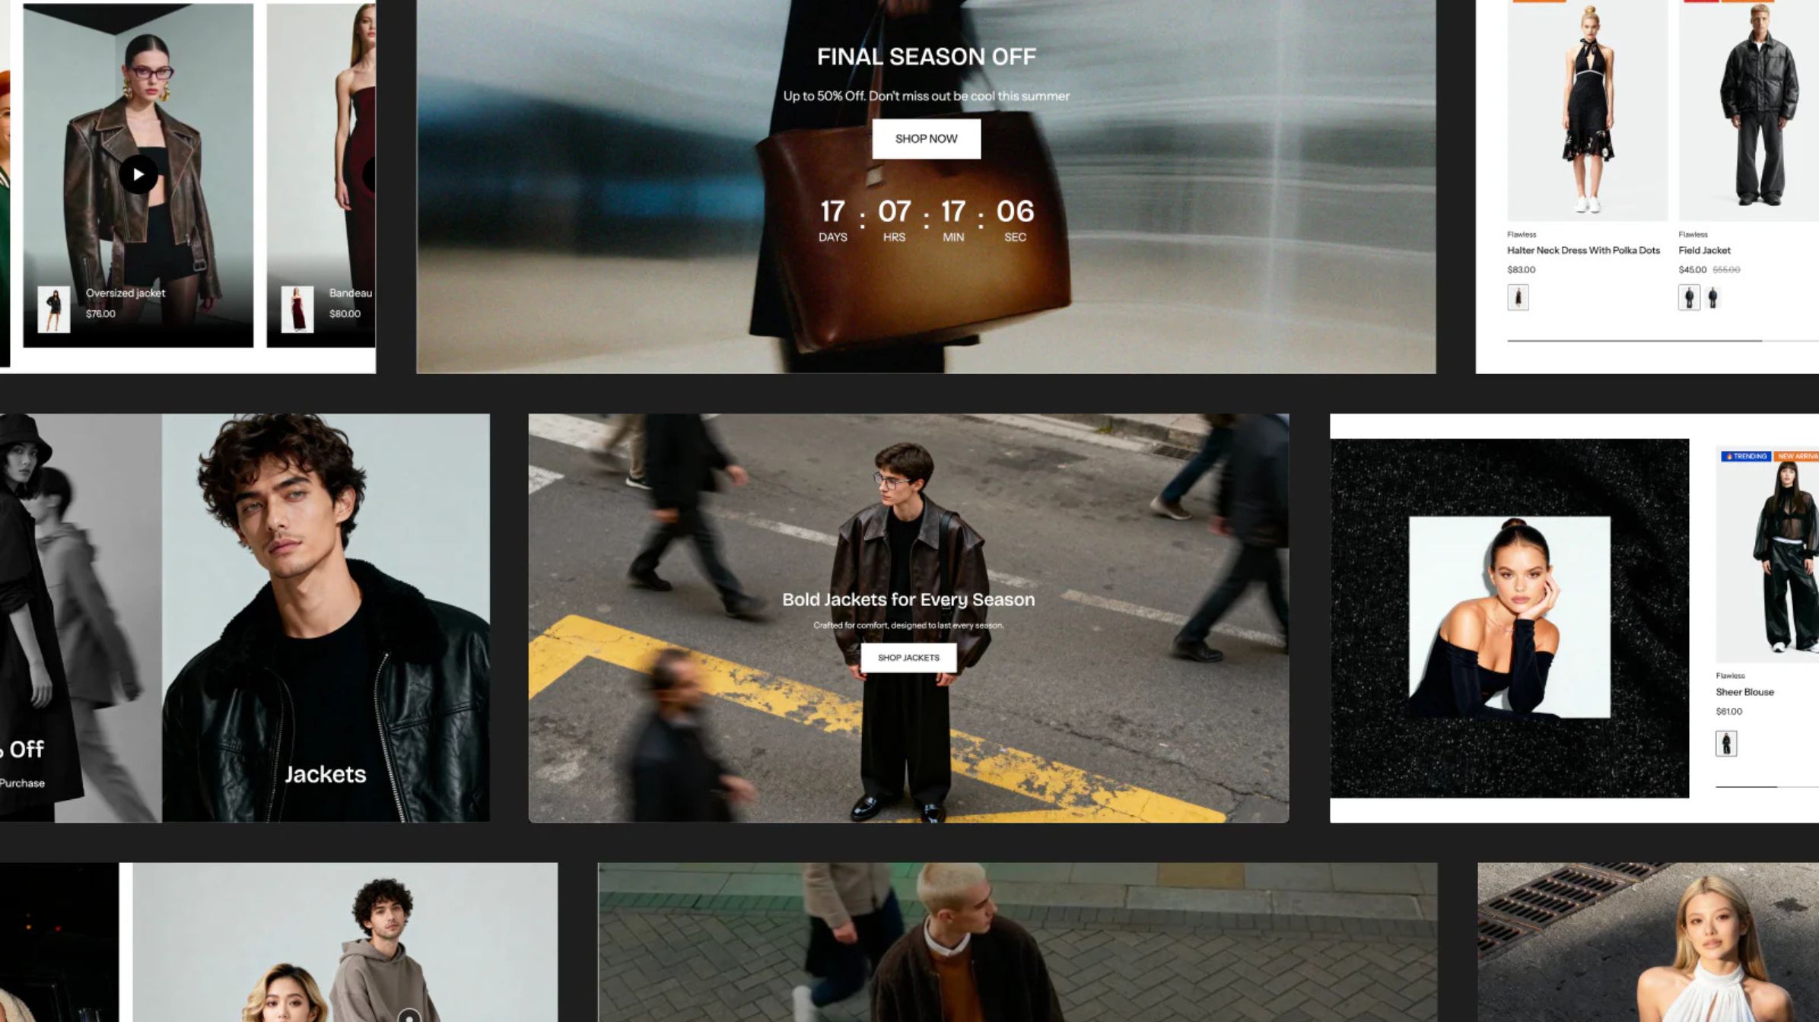Image resolution: width=1819 pixels, height=1022 pixels.
Task: Click the portrait photo of the woman in black top
Action: click(x=1509, y=617)
